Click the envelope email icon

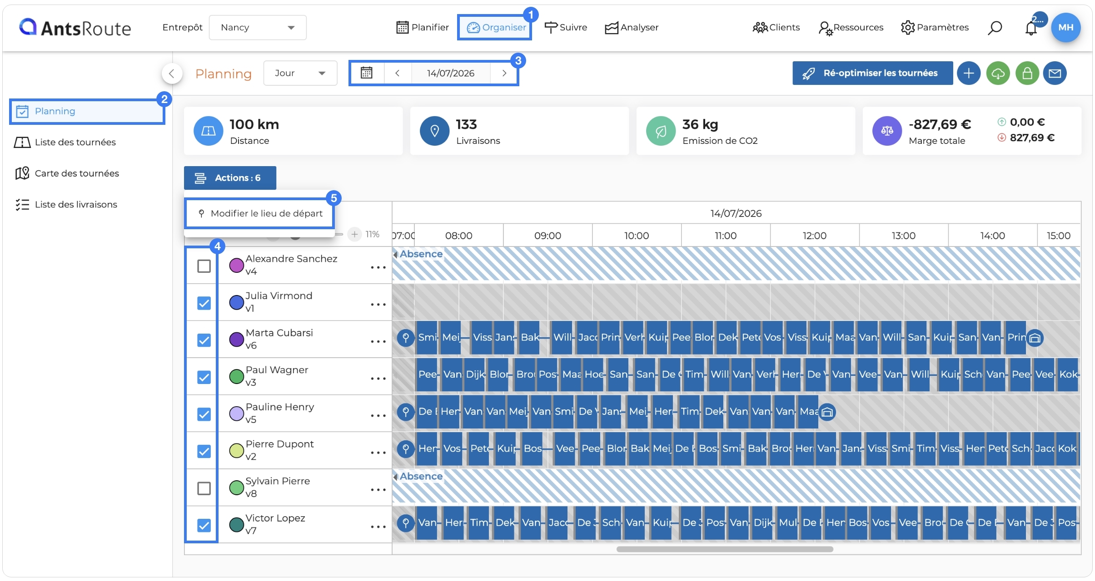[1055, 73]
